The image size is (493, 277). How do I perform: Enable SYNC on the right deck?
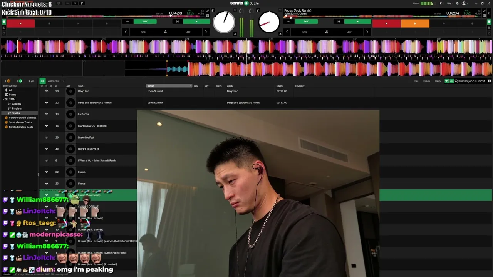click(x=306, y=22)
